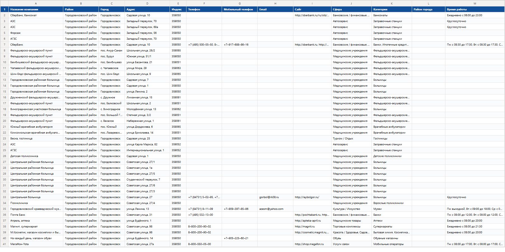The image size is (505, 252).
Task: Select the "На каждый день, магазин обуви" cell
Action: (36, 238)
